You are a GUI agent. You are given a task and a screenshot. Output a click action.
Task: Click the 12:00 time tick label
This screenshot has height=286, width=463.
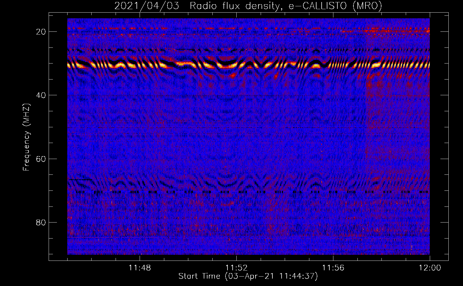coord(430,268)
